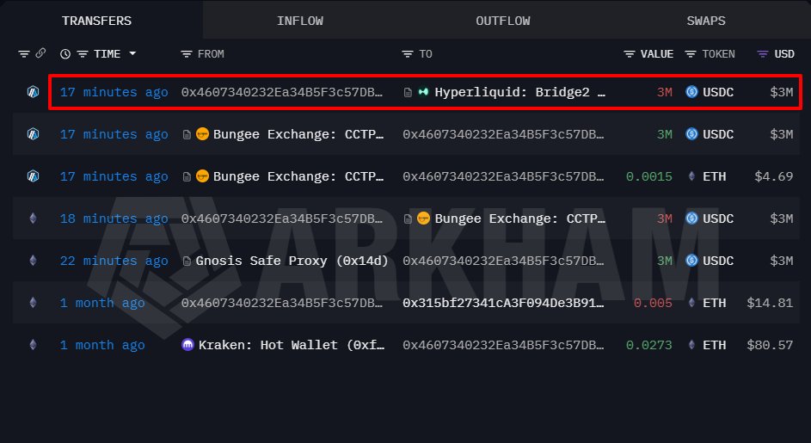Image resolution: width=811 pixels, height=443 pixels.
Task: Click Bungee logo on 0.0015 ETH row
Action: pos(202,176)
